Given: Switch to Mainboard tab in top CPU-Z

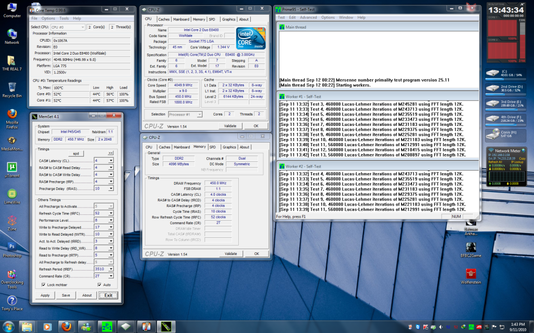Looking at the screenshot, I should (181, 19).
